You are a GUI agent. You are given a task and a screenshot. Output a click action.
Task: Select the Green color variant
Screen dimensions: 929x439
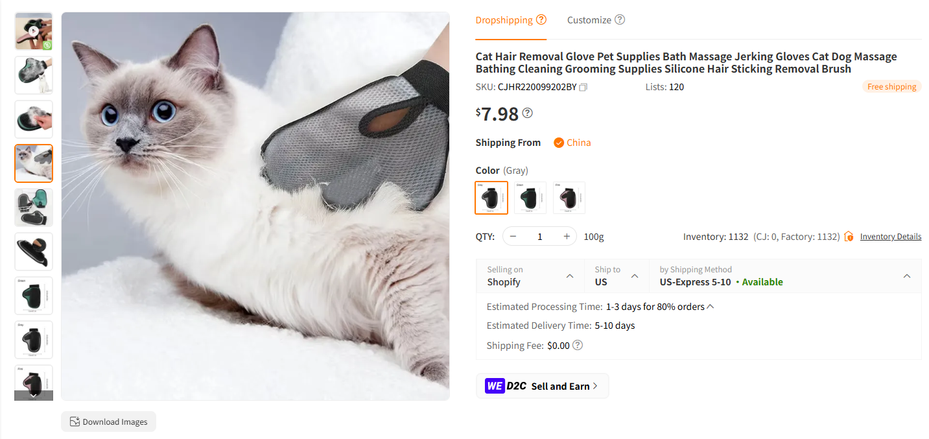[x=530, y=197]
